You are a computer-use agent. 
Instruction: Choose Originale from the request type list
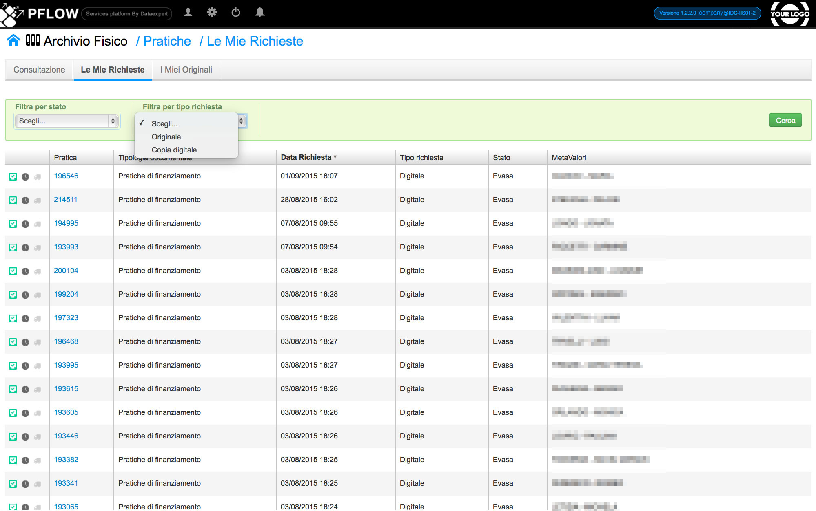click(166, 137)
